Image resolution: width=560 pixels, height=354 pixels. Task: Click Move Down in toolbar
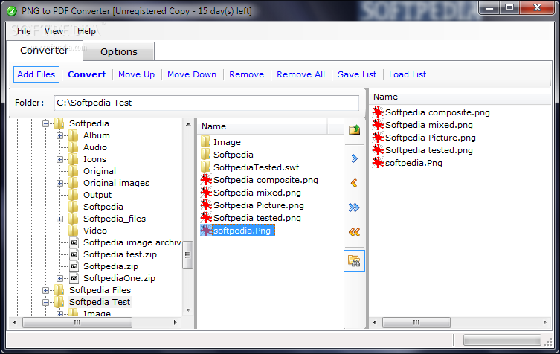192,74
